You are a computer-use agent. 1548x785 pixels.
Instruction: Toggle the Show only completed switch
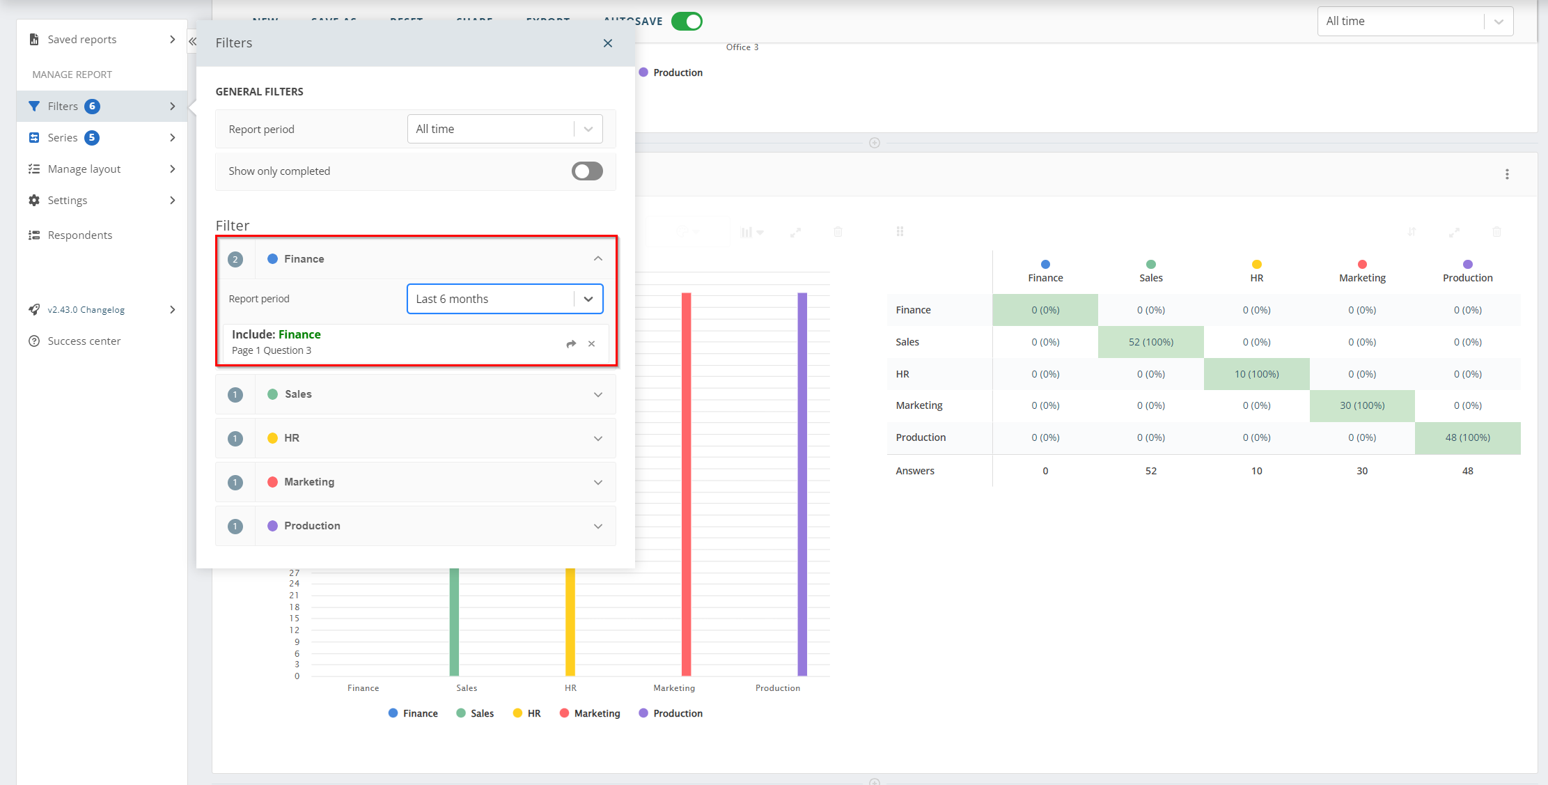pos(588,171)
